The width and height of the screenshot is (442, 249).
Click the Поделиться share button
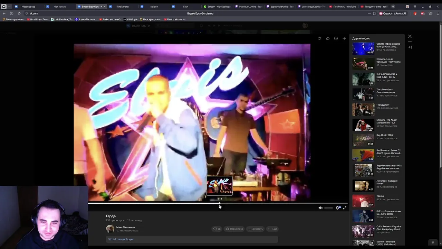[234, 229]
